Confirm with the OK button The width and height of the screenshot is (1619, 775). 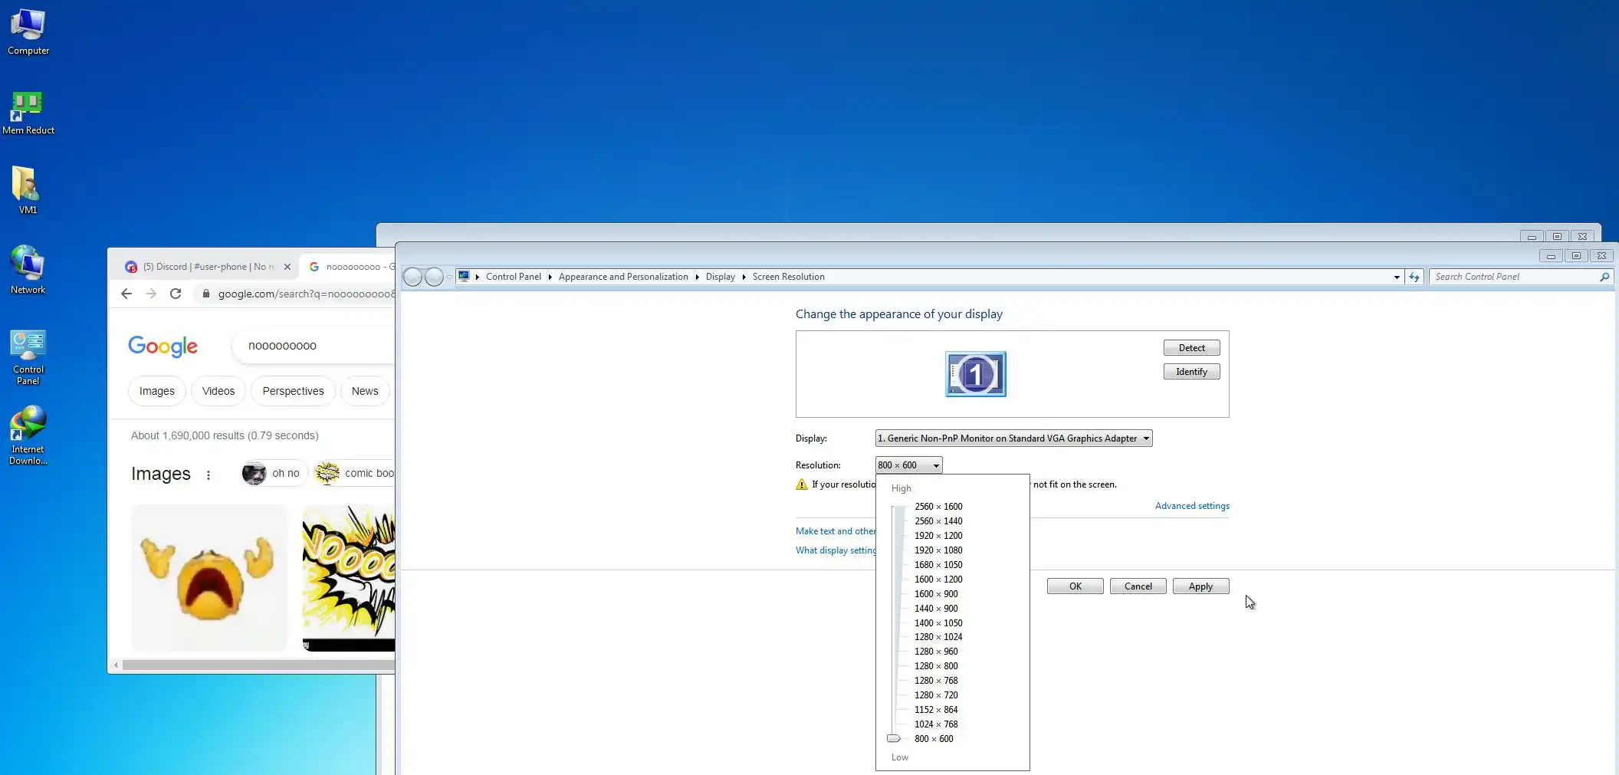pos(1075,586)
